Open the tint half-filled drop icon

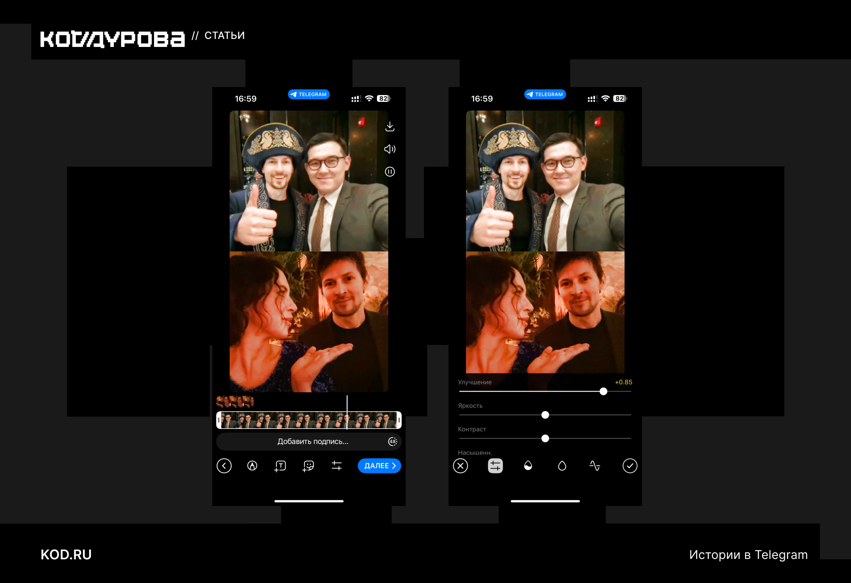pyautogui.click(x=528, y=466)
